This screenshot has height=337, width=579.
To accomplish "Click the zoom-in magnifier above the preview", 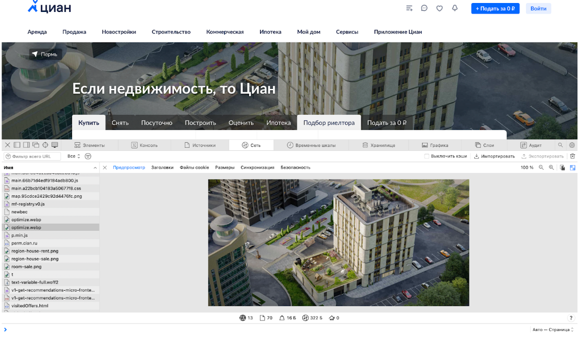I will [551, 167].
